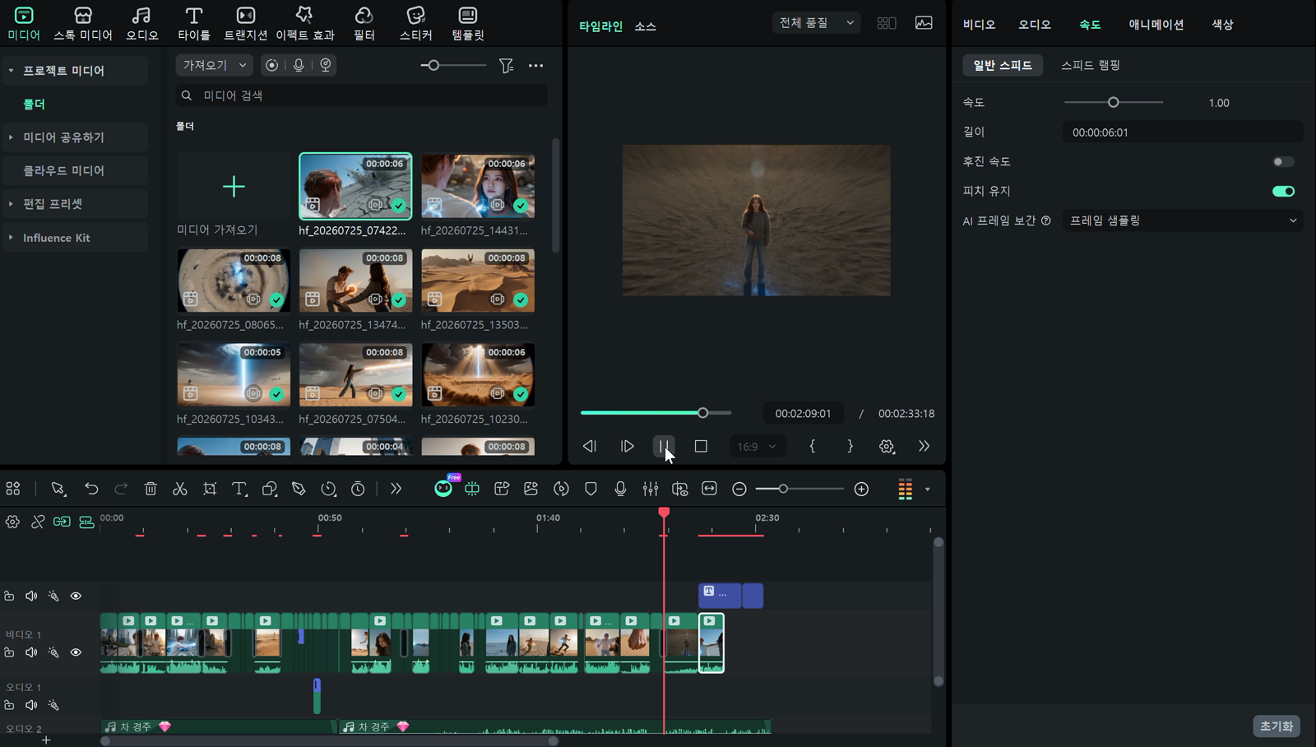Click the voiceover microphone icon in timeline toolbar
The height and width of the screenshot is (747, 1316).
pos(620,489)
